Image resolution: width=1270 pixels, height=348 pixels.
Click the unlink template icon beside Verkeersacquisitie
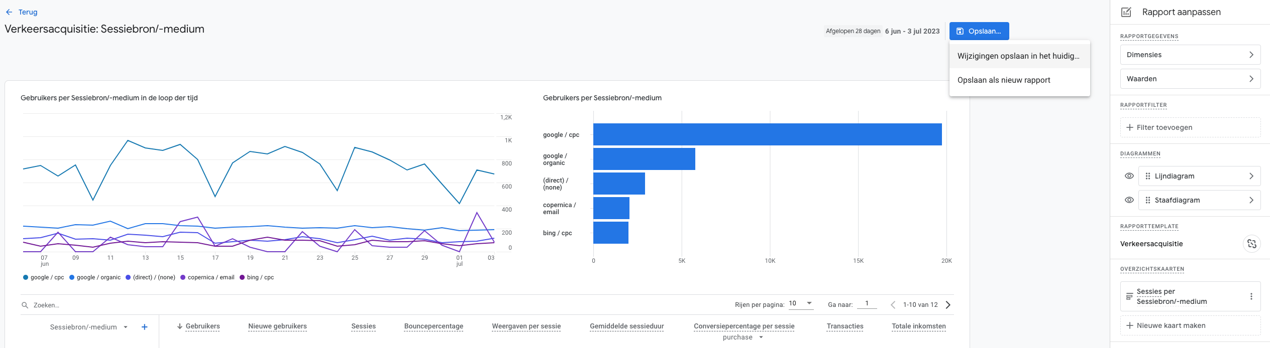1251,244
